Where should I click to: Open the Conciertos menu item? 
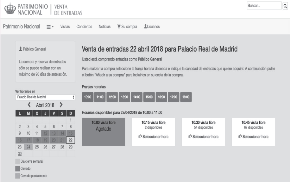pyautogui.click(x=84, y=27)
